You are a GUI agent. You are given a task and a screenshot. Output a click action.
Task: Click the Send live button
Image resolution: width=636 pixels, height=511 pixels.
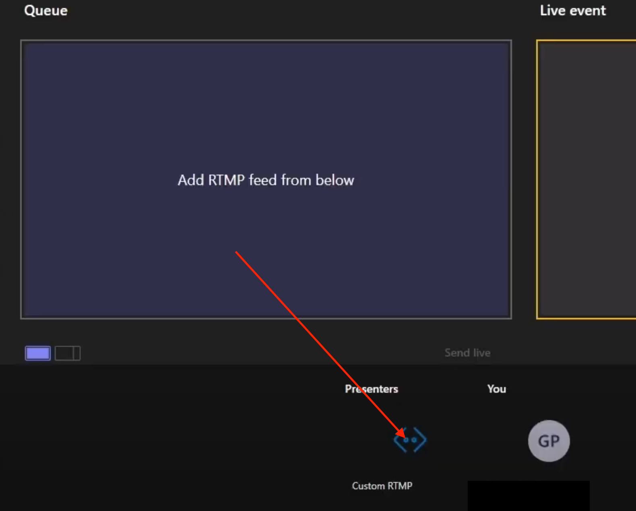(x=467, y=353)
